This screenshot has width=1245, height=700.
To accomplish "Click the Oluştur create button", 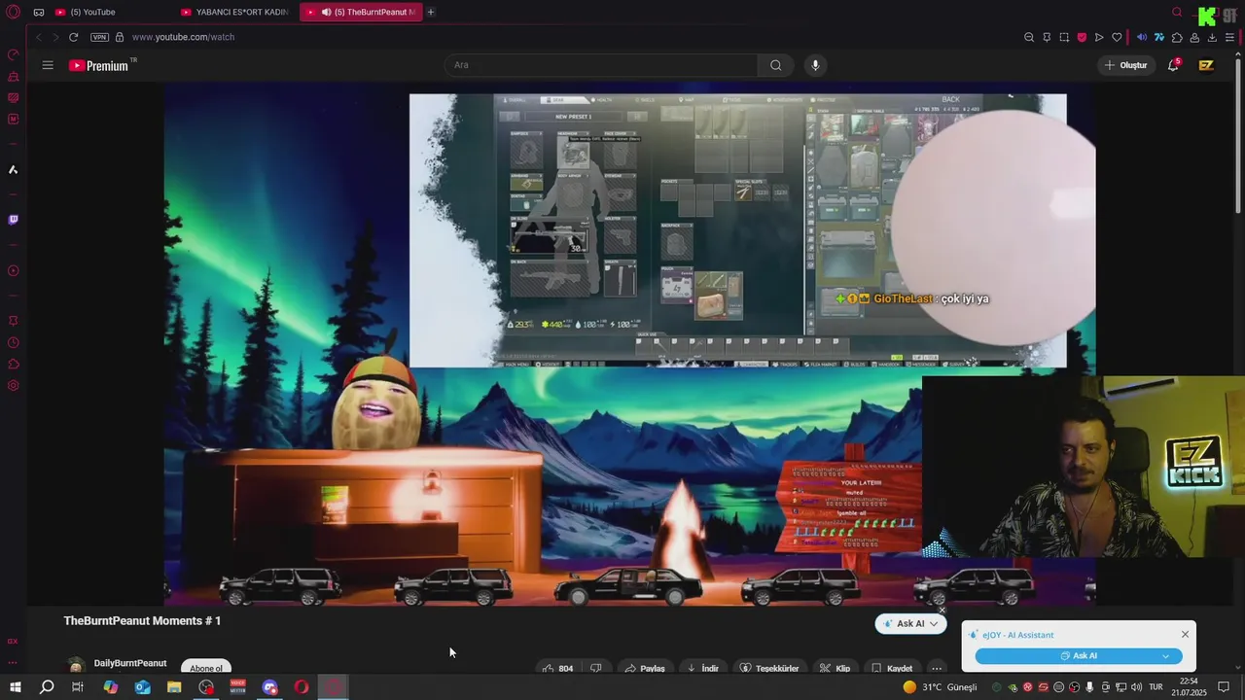I will (x=1125, y=65).
